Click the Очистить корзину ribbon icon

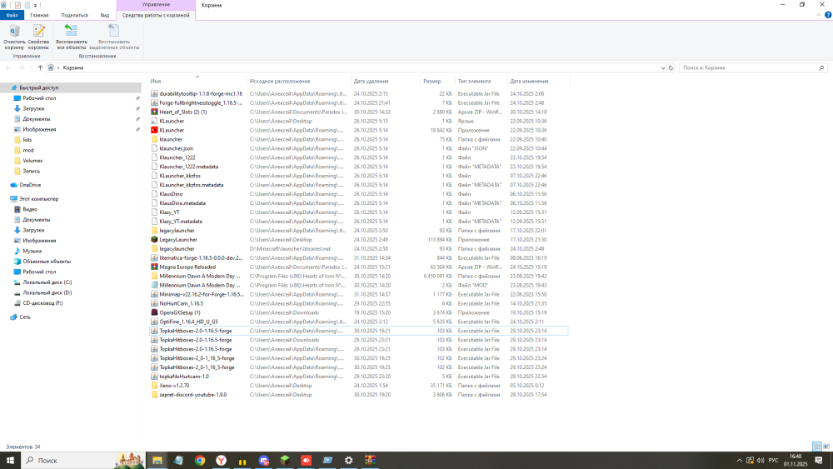pyautogui.click(x=14, y=37)
